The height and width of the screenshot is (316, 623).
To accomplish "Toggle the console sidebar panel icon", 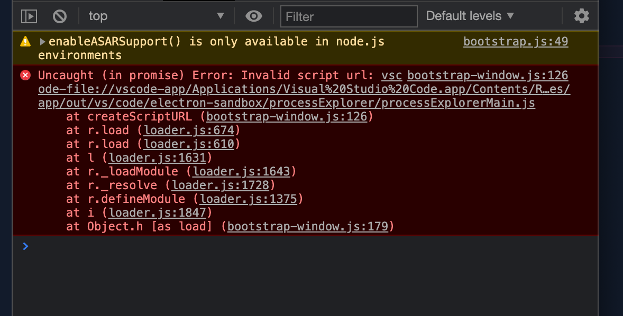I will [29, 16].
